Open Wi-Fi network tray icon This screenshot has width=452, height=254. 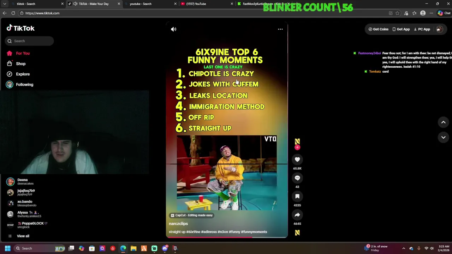point(426,248)
